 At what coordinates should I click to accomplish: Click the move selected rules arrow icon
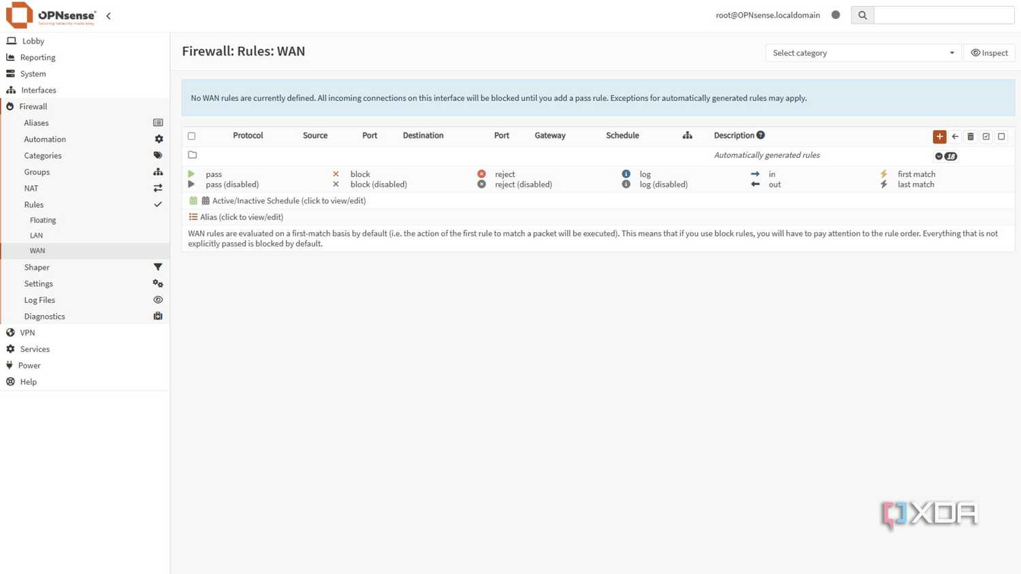point(955,136)
